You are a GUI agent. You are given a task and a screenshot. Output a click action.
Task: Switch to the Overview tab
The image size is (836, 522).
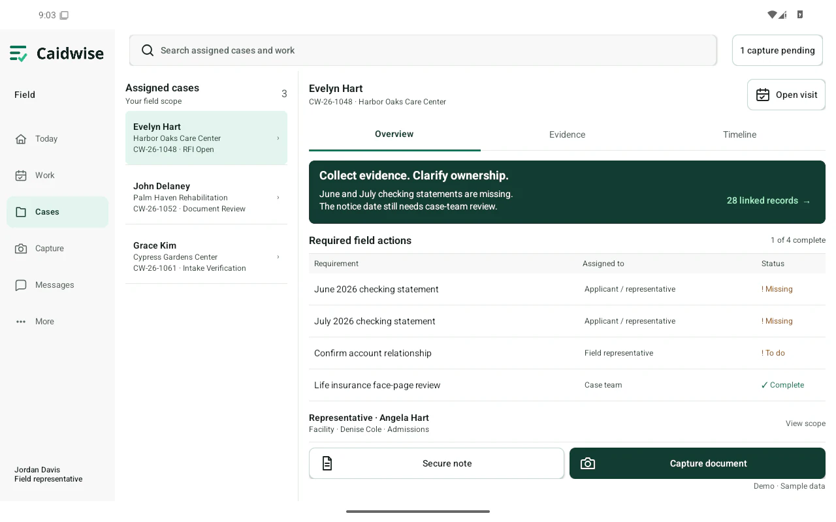[x=394, y=134]
